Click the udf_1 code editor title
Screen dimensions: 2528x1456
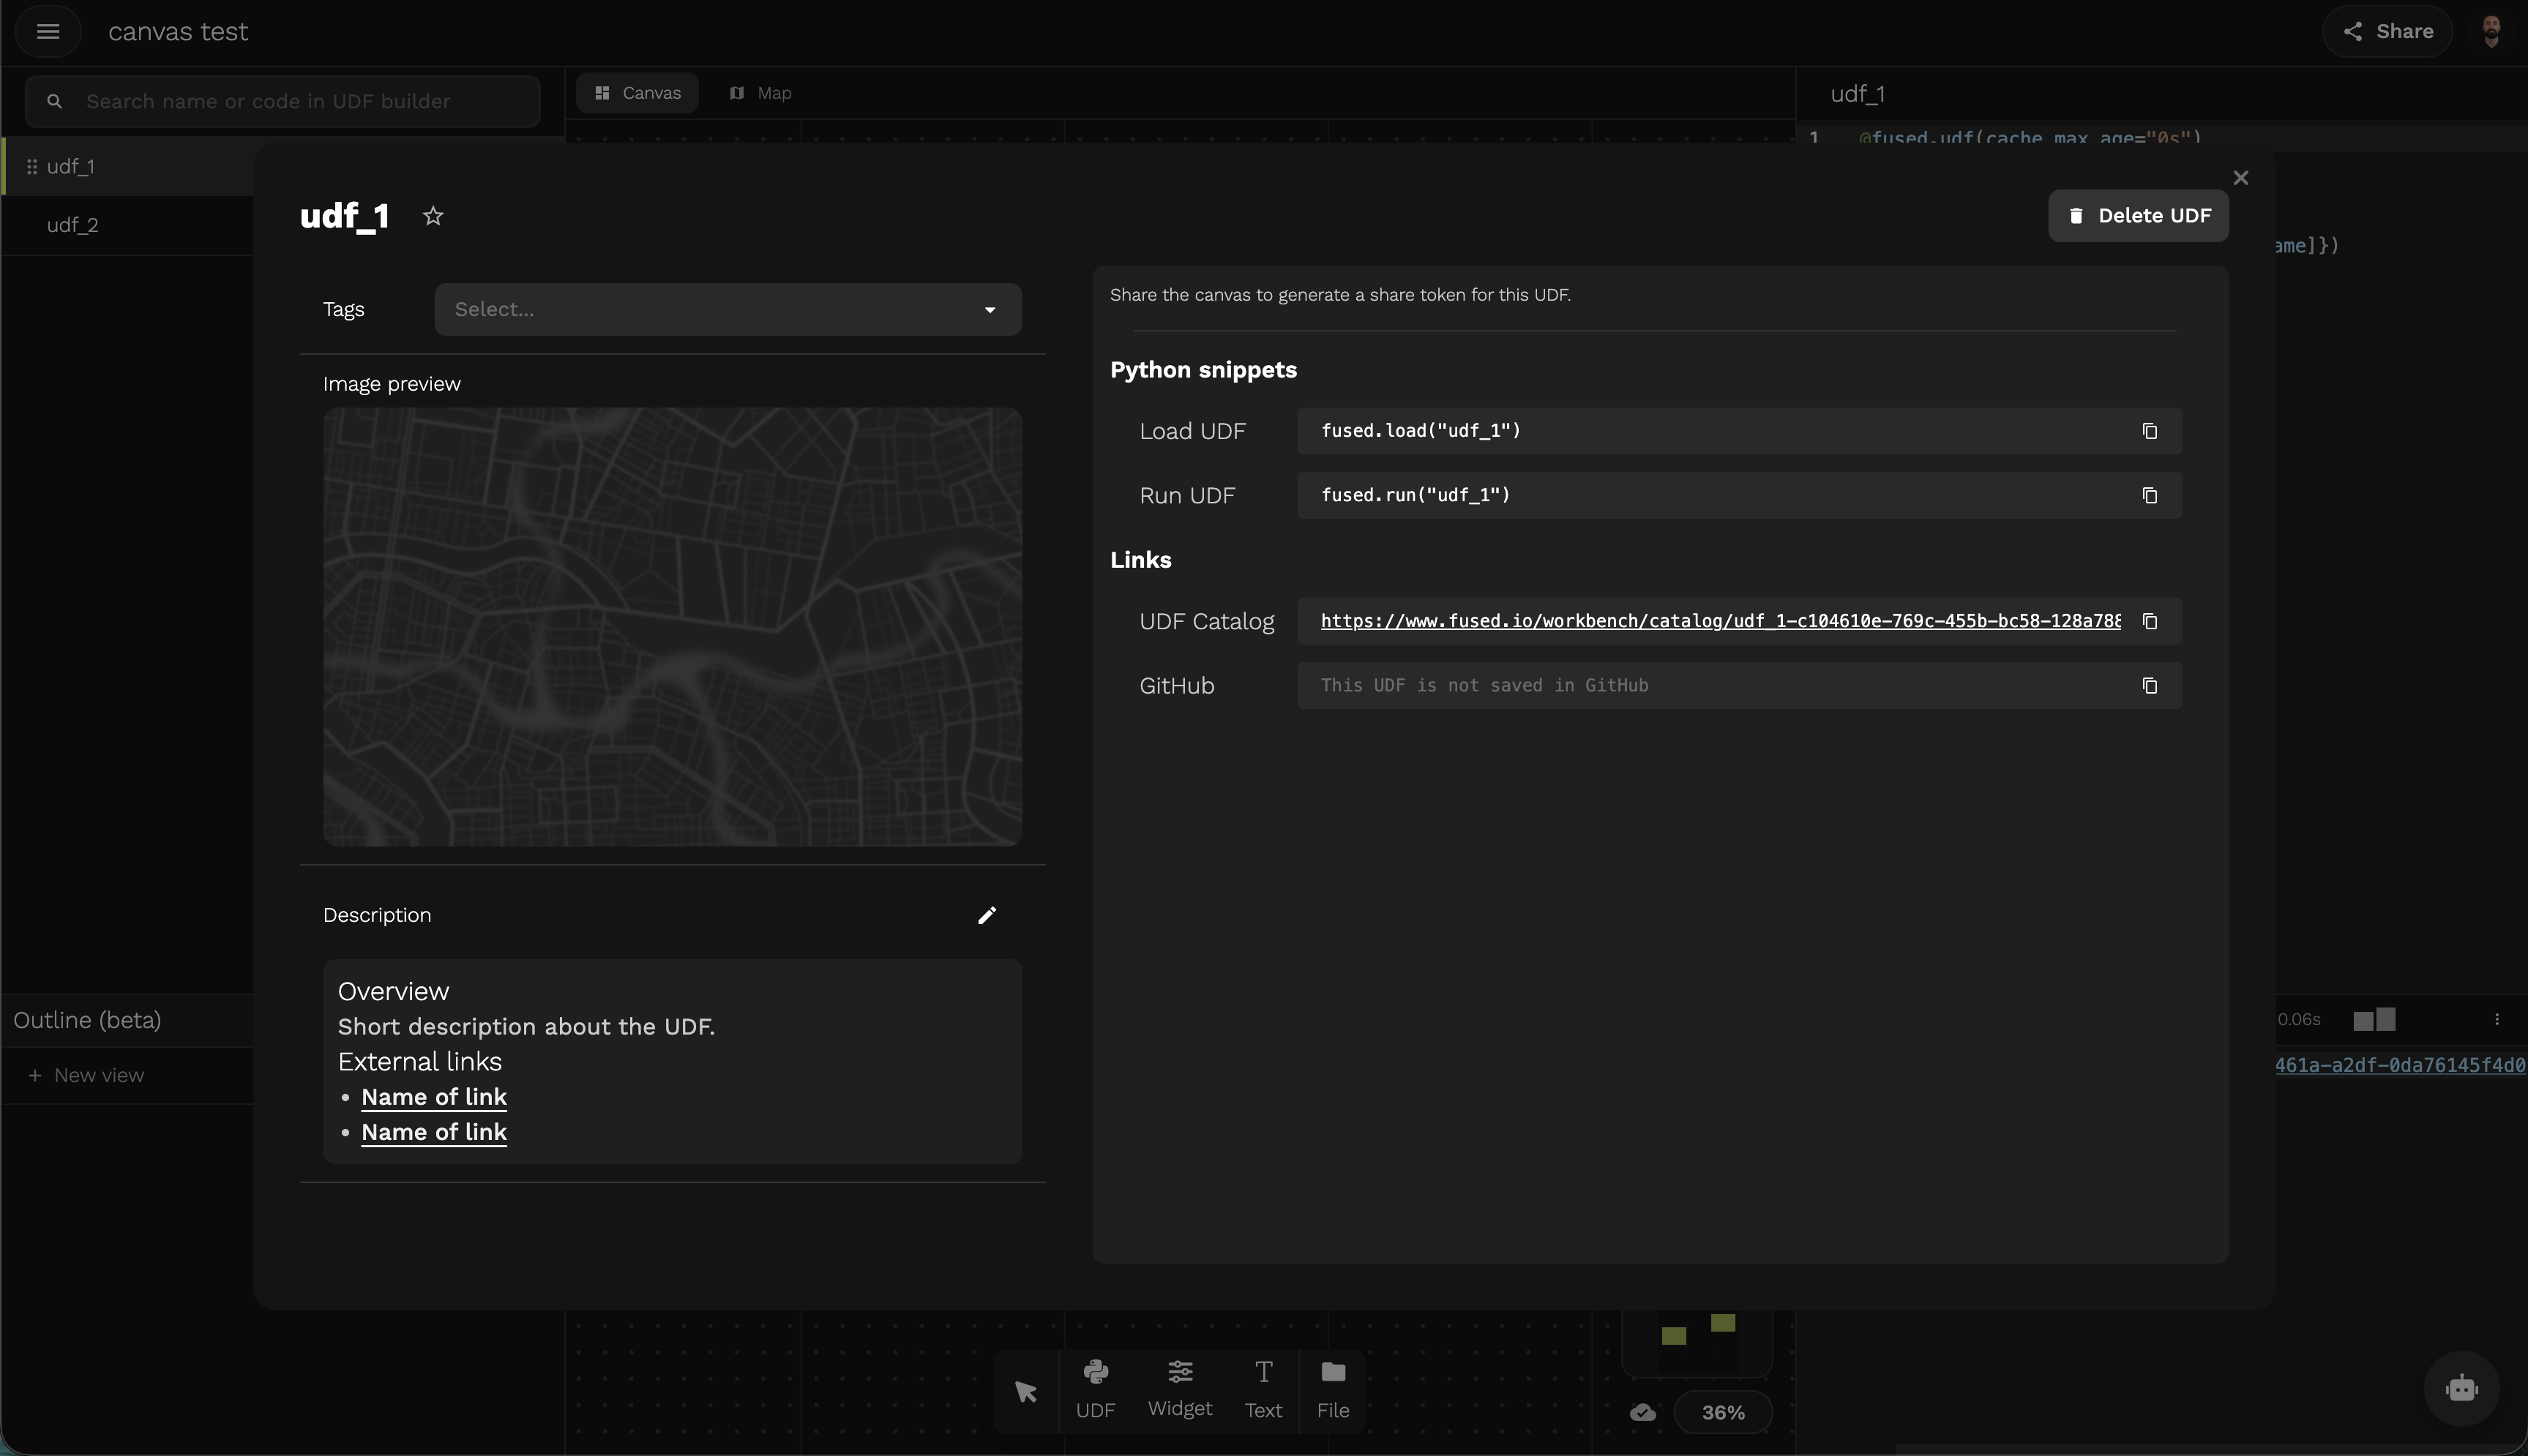click(1857, 95)
